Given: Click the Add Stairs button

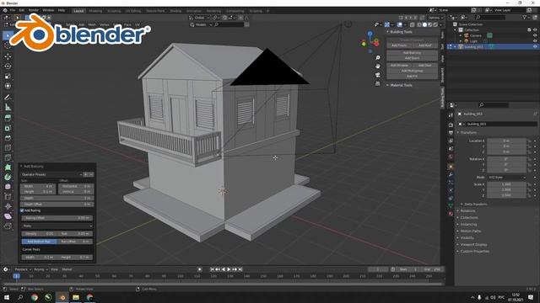Looking at the screenshot, I should point(413,58).
